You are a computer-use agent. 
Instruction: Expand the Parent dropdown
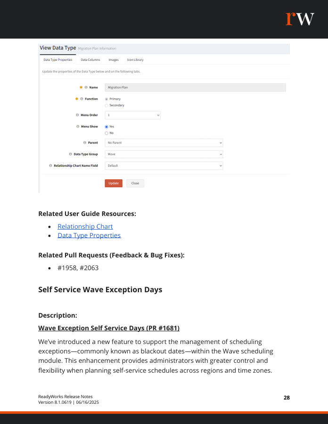164,143
